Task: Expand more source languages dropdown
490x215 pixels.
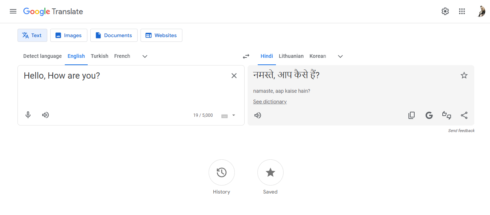Action: click(x=145, y=56)
